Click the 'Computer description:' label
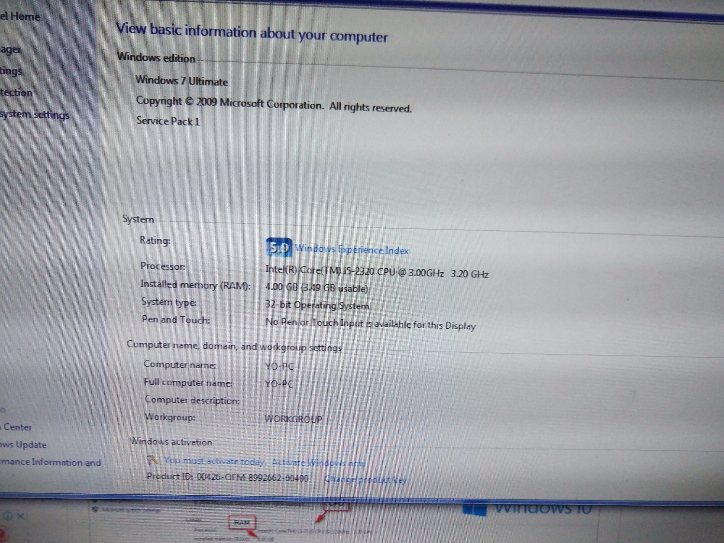724x543 pixels. (x=192, y=400)
